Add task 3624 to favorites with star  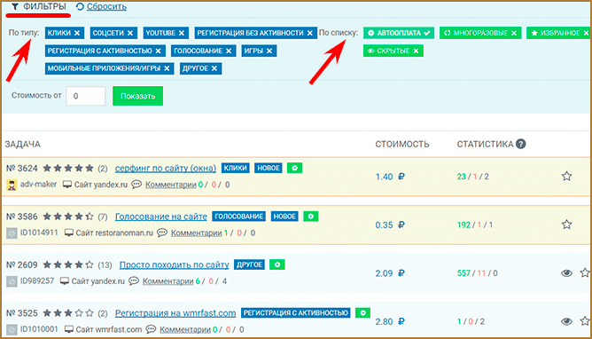[x=566, y=176]
